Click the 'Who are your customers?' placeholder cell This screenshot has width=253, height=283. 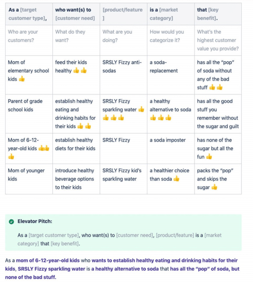[x=29, y=40]
